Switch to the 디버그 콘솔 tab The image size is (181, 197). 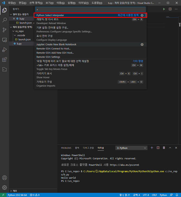(88, 148)
